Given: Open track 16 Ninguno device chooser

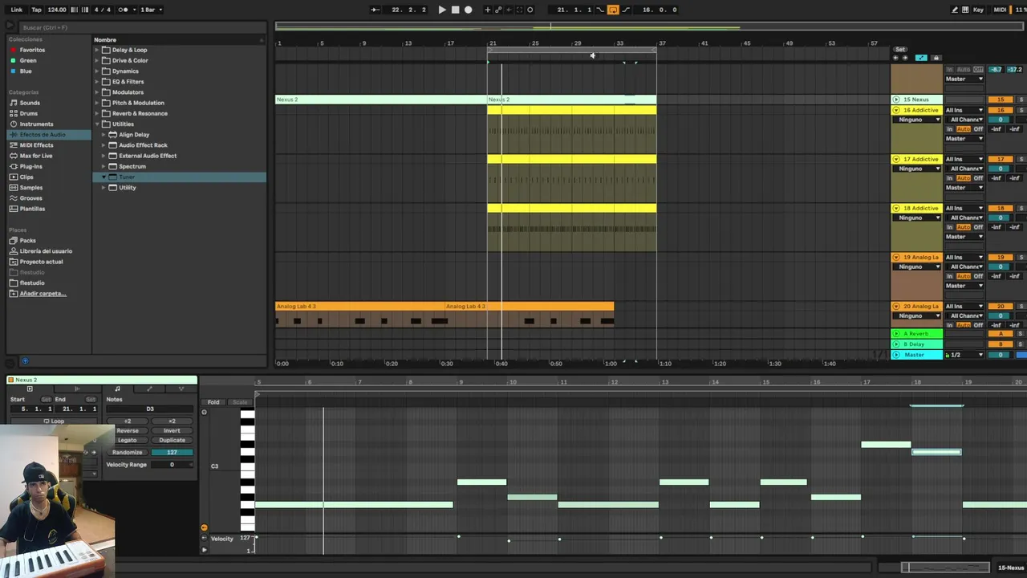Looking at the screenshot, I should [x=917, y=120].
